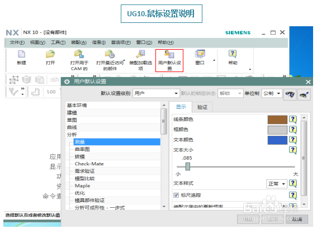Image resolution: width=317 pixels, height=229 pixels.
Task: Open the 装配(A) menu
Action: [79, 42]
